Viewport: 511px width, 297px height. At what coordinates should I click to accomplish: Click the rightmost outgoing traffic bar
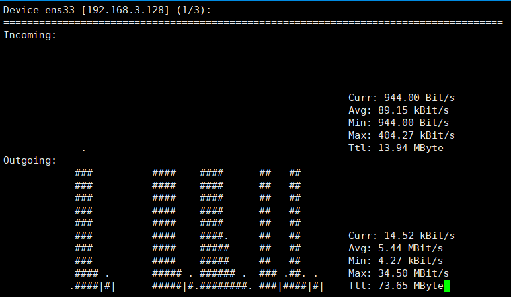click(x=295, y=229)
